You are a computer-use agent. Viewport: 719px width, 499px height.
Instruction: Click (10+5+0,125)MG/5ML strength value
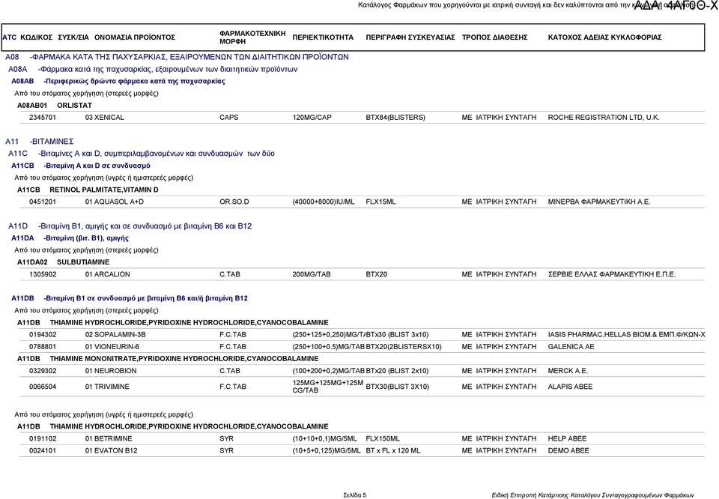tap(327, 451)
